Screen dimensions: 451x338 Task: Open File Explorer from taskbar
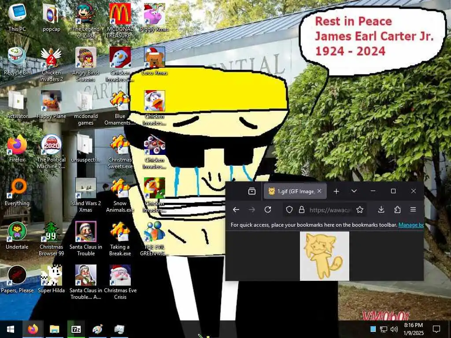click(54, 329)
